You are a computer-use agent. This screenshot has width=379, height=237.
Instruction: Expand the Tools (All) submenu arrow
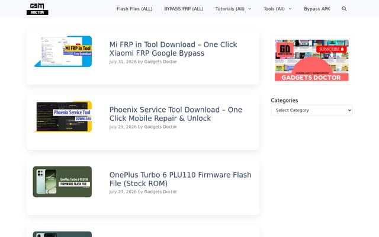[290, 9]
